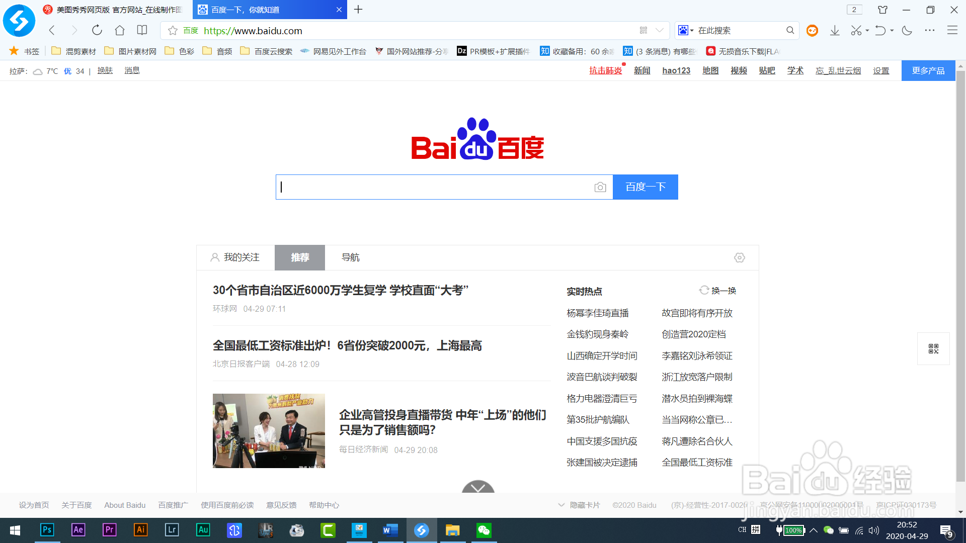Screen dimensions: 966x543
Task: Select the 推荐 tab
Action: pyautogui.click(x=300, y=257)
